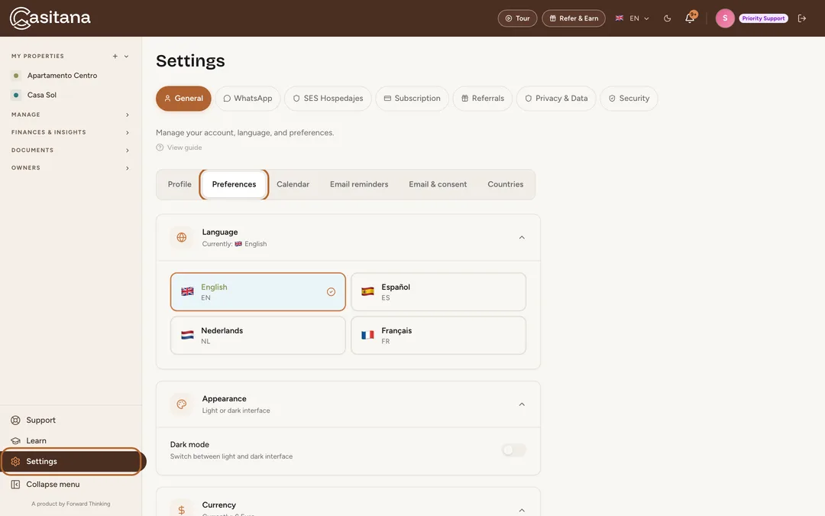Click the French flag icon
Image resolution: width=825 pixels, height=516 pixels.
click(367, 336)
